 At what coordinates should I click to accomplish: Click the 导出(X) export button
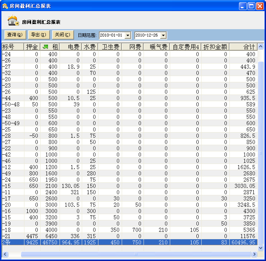point(39,35)
